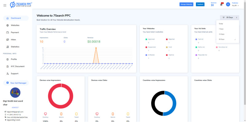Click the Inbox envelope icon

click(x=7, y=40)
